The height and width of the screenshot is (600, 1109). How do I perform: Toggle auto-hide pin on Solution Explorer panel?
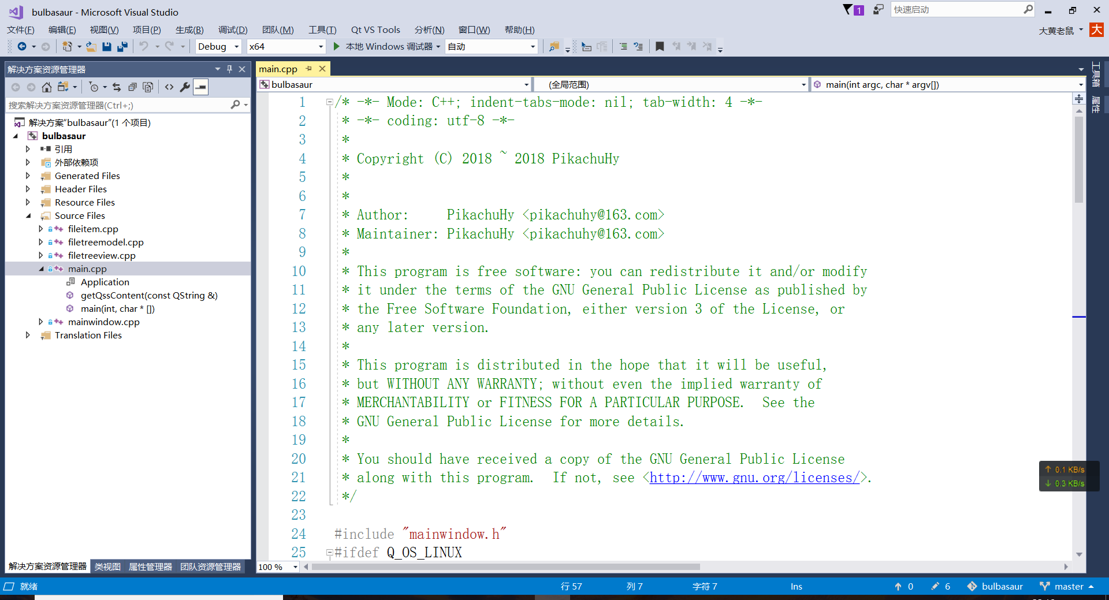click(229, 69)
